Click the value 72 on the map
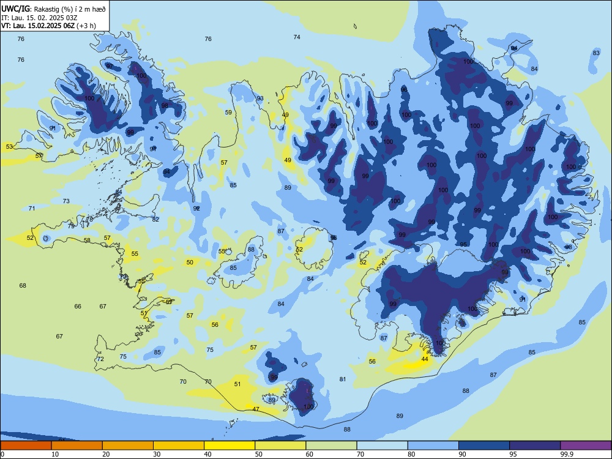Screen dimensions: 612x459 click(x=101, y=359)
